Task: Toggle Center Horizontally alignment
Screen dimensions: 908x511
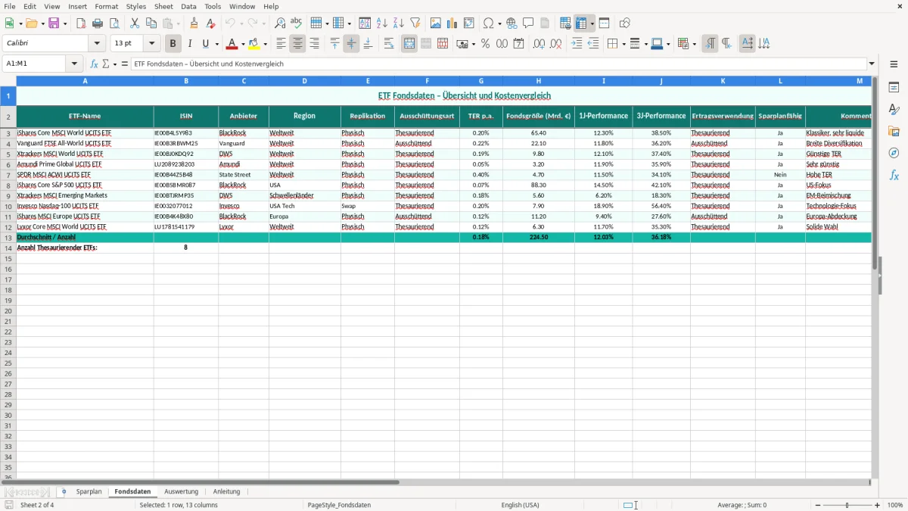Action: [x=297, y=44]
